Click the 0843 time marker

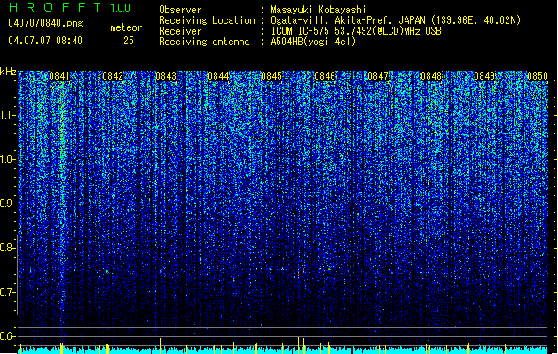click(x=166, y=76)
